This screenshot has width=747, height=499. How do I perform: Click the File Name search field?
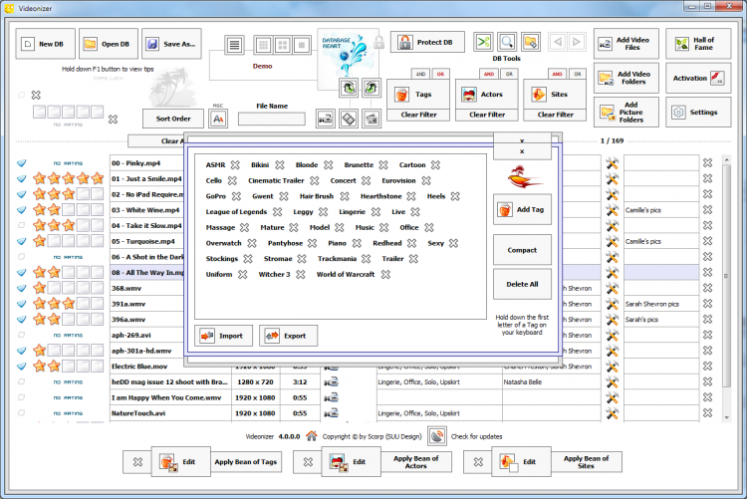tap(271, 119)
